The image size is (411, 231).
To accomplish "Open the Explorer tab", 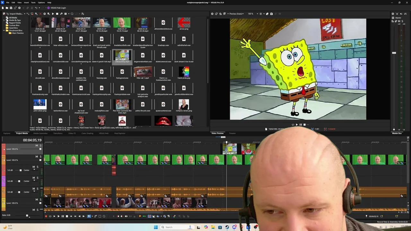I will pos(7,133).
